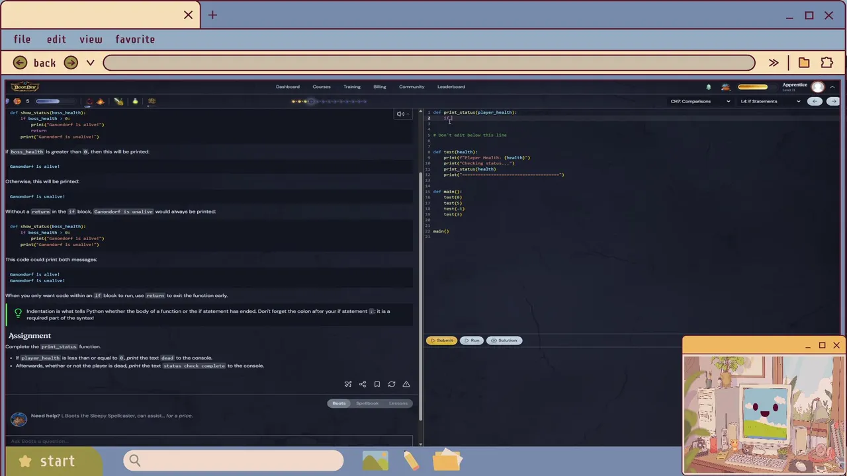Click the Boot.dev logo

click(x=25, y=87)
